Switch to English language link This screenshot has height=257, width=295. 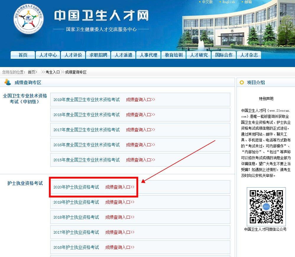[x=228, y=2]
